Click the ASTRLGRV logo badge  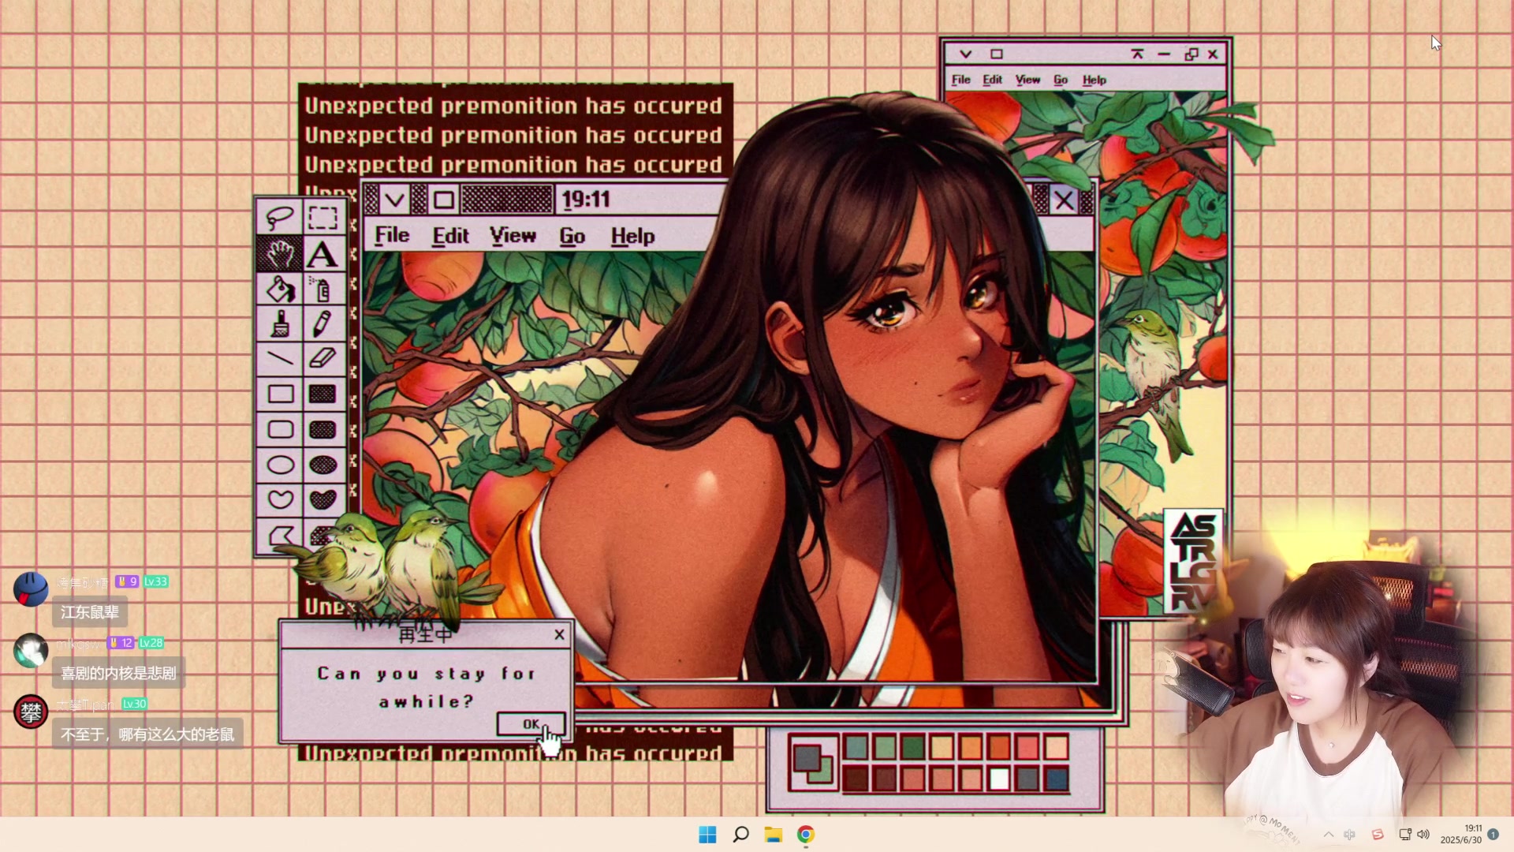[1193, 562]
